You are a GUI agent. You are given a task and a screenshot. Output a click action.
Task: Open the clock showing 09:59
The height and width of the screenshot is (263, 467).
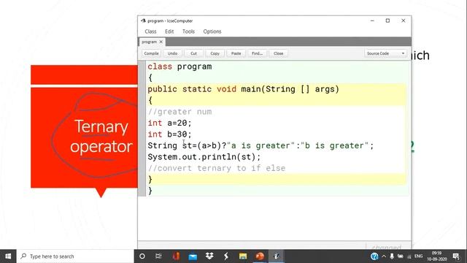(436, 256)
